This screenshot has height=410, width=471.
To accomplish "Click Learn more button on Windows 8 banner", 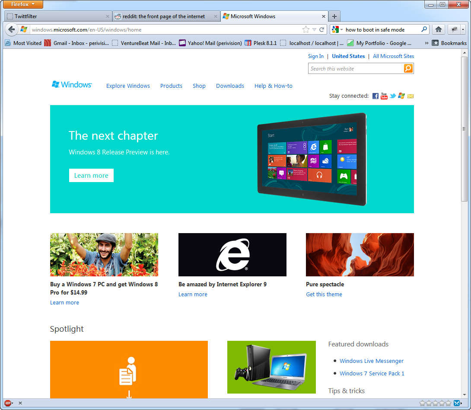I will [91, 175].
